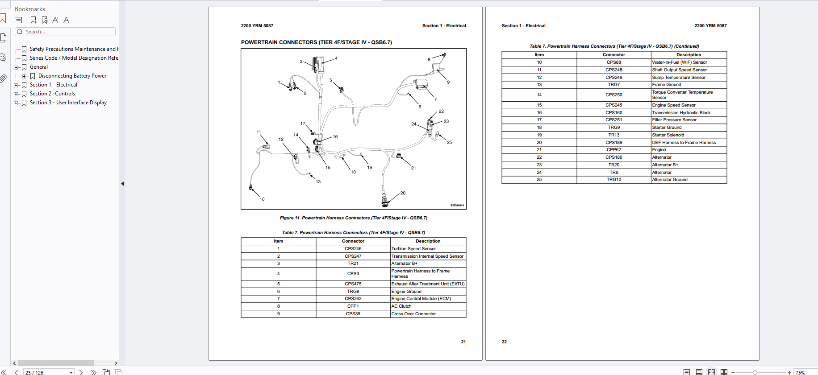Open Series Code / Model Designation bookmark
The height and width of the screenshot is (375, 818).
74,58
